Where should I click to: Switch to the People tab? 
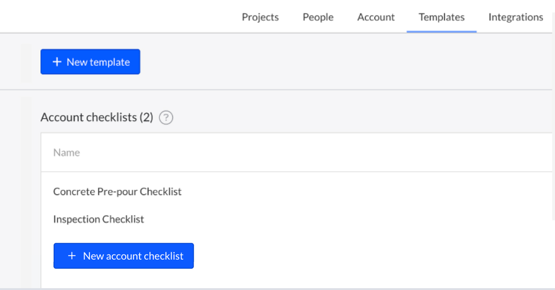318,17
